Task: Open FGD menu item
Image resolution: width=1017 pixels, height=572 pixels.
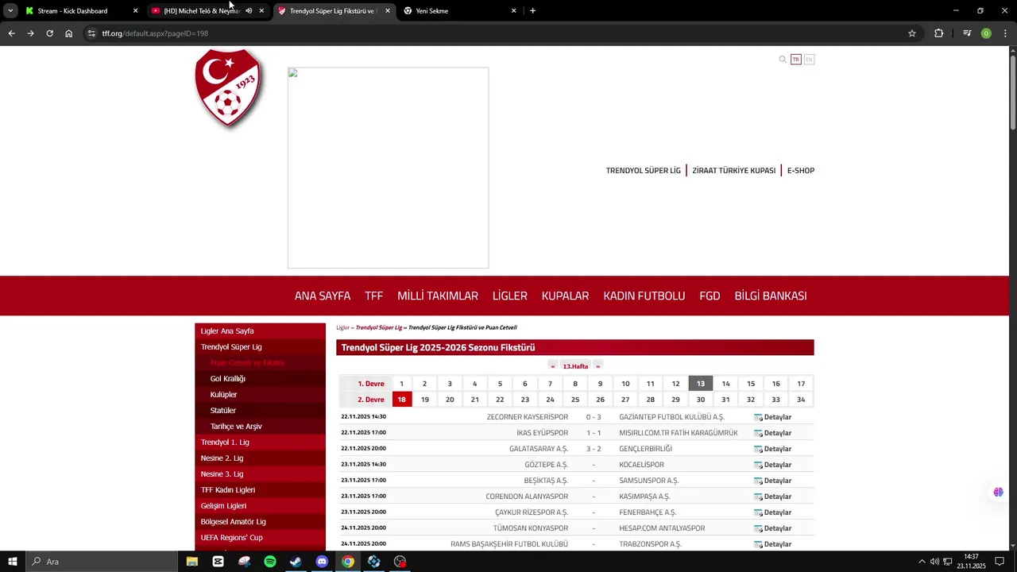Action: click(x=710, y=296)
